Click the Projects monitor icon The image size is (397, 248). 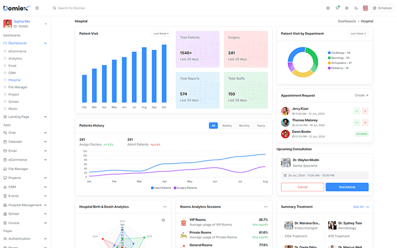tap(5, 178)
